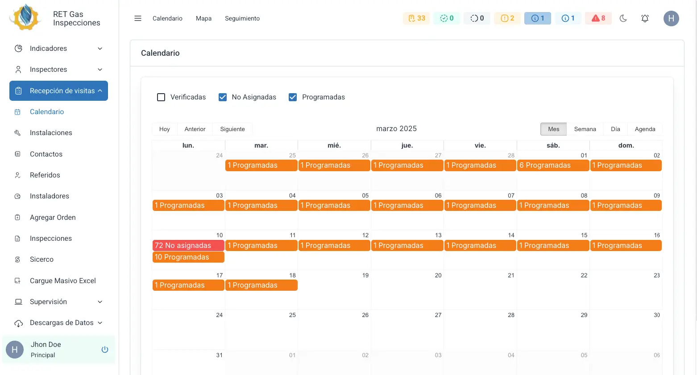Click the Contactos address book icon
Viewport: 697px width, 375px height.
click(x=17, y=154)
